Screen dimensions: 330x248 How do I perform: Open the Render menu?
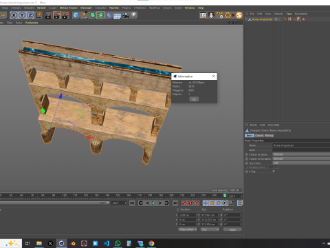coord(41,8)
